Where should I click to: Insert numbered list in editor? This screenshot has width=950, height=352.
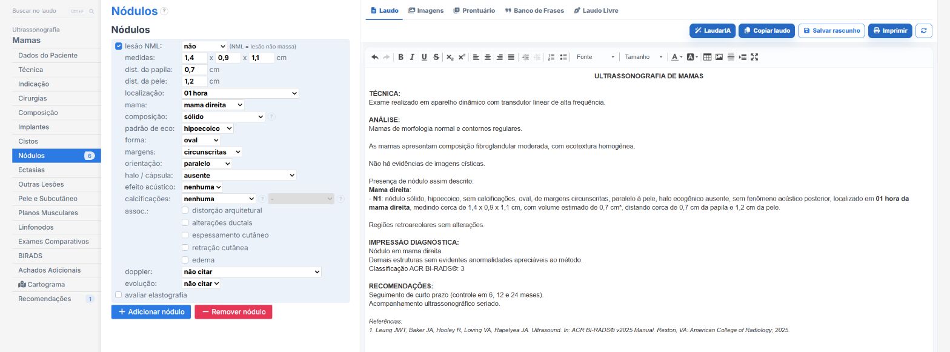point(551,57)
